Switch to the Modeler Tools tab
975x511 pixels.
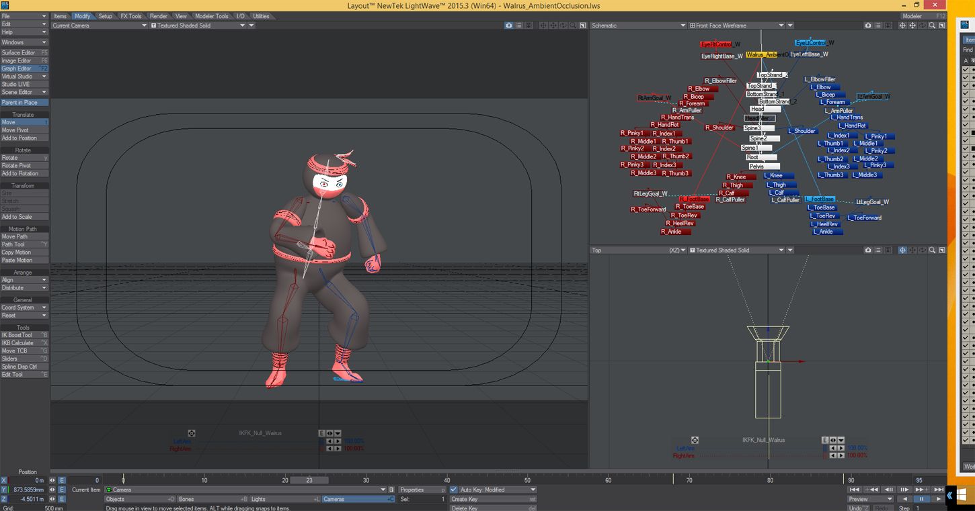pyautogui.click(x=212, y=16)
